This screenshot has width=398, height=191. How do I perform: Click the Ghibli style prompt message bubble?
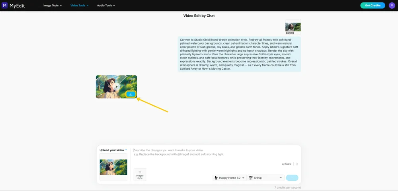pyautogui.click(x=239, y=54)
